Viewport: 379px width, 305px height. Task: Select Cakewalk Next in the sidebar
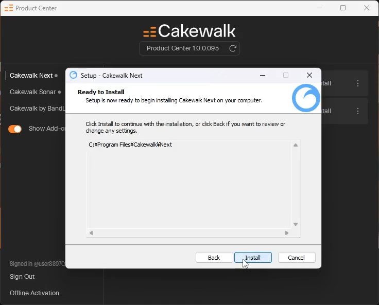31,75
